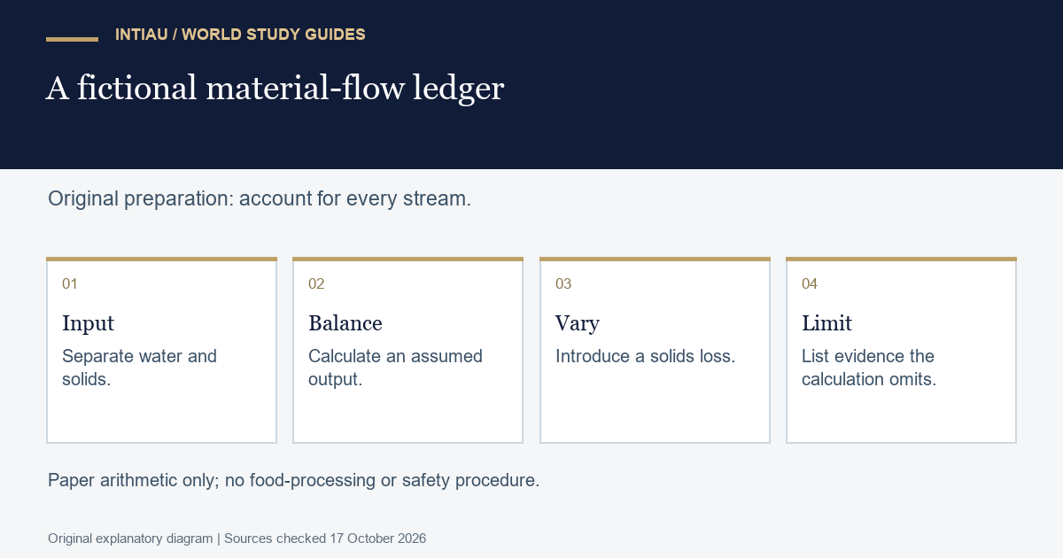
Task: Click 'Original explanatory diagram' footer text
Action: [x=130, y=539]
